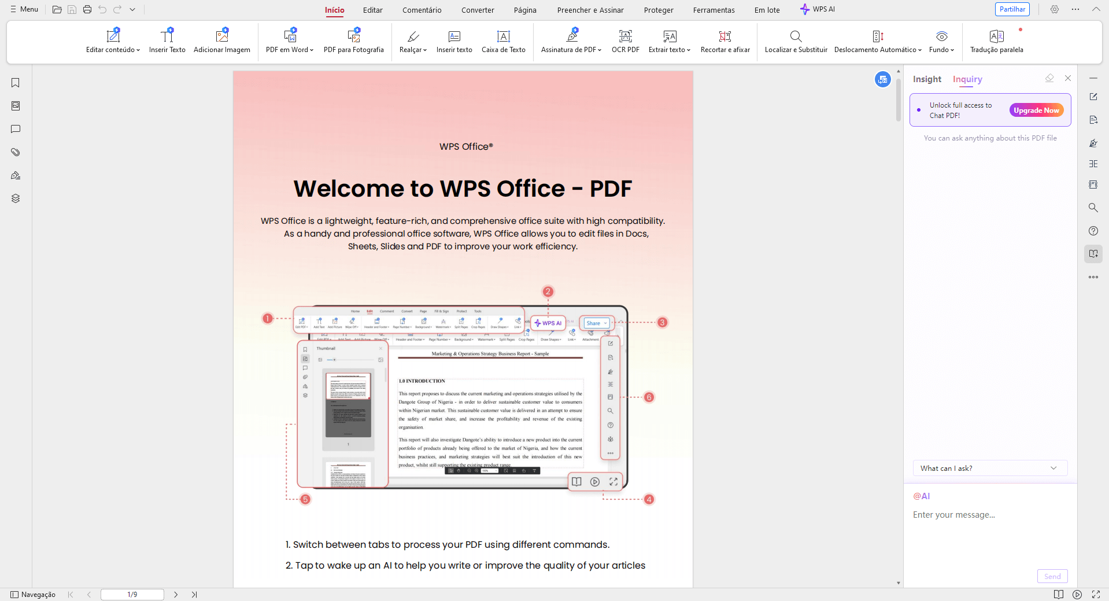Select the Inserir Texto tool
This screenshot has width=1109, height=601.
(x=167, y=40)
